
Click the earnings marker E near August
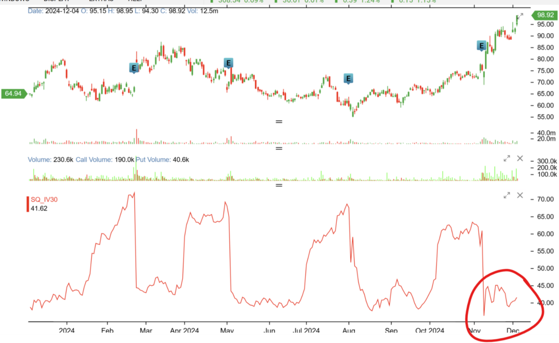coord(348,79)
